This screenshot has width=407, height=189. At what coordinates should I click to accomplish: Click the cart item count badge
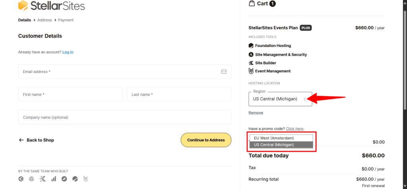point(273,4)
